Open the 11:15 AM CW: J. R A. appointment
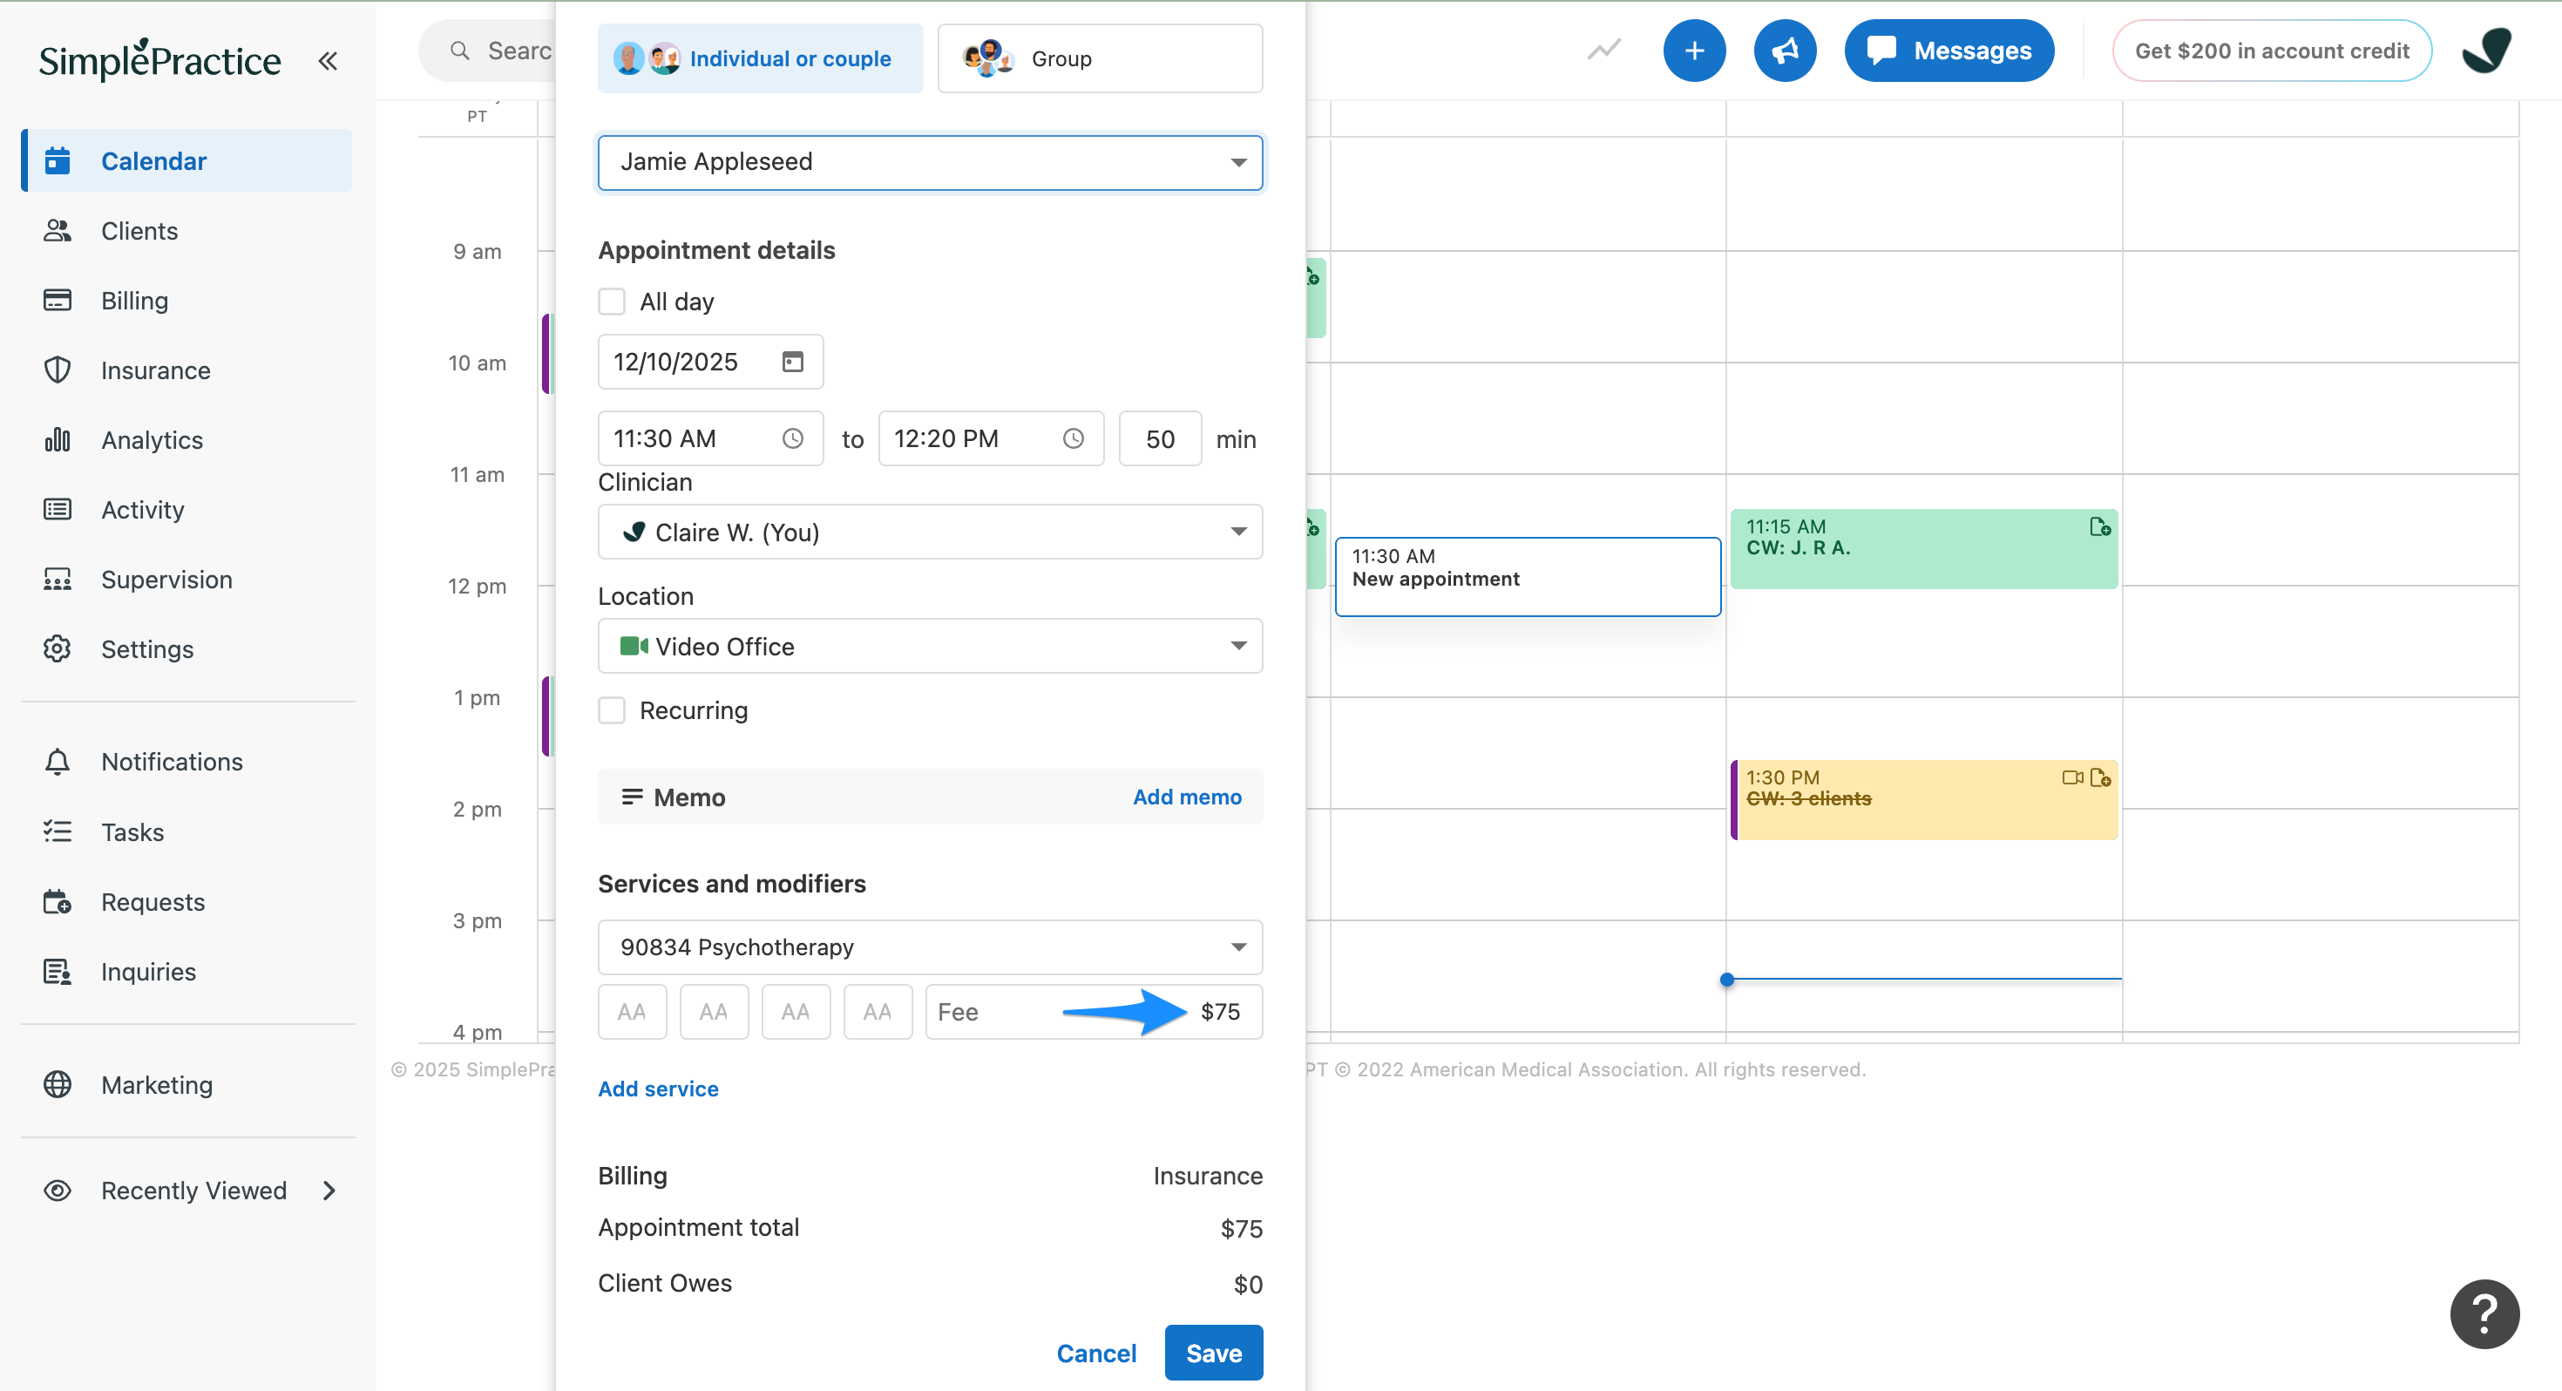The height and width of the screenshot is (1391, 2562). click(1923, 549)
